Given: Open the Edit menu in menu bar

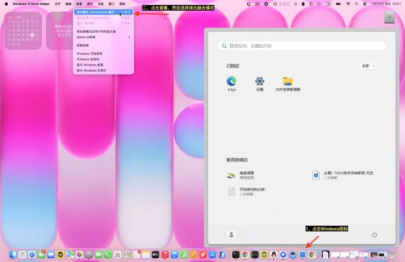Looking at the screenshot, I should (68, 4).
